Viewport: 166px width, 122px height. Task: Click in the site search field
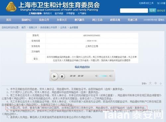(134, 11)
